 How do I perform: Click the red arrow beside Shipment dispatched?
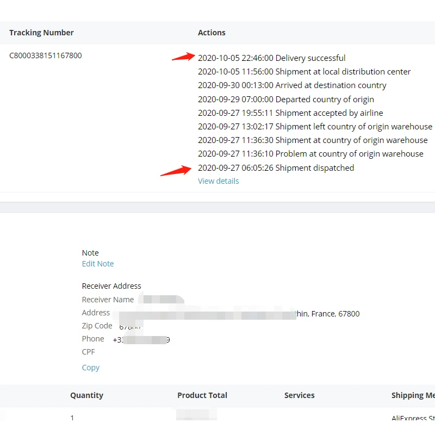(x=175, y=171)
